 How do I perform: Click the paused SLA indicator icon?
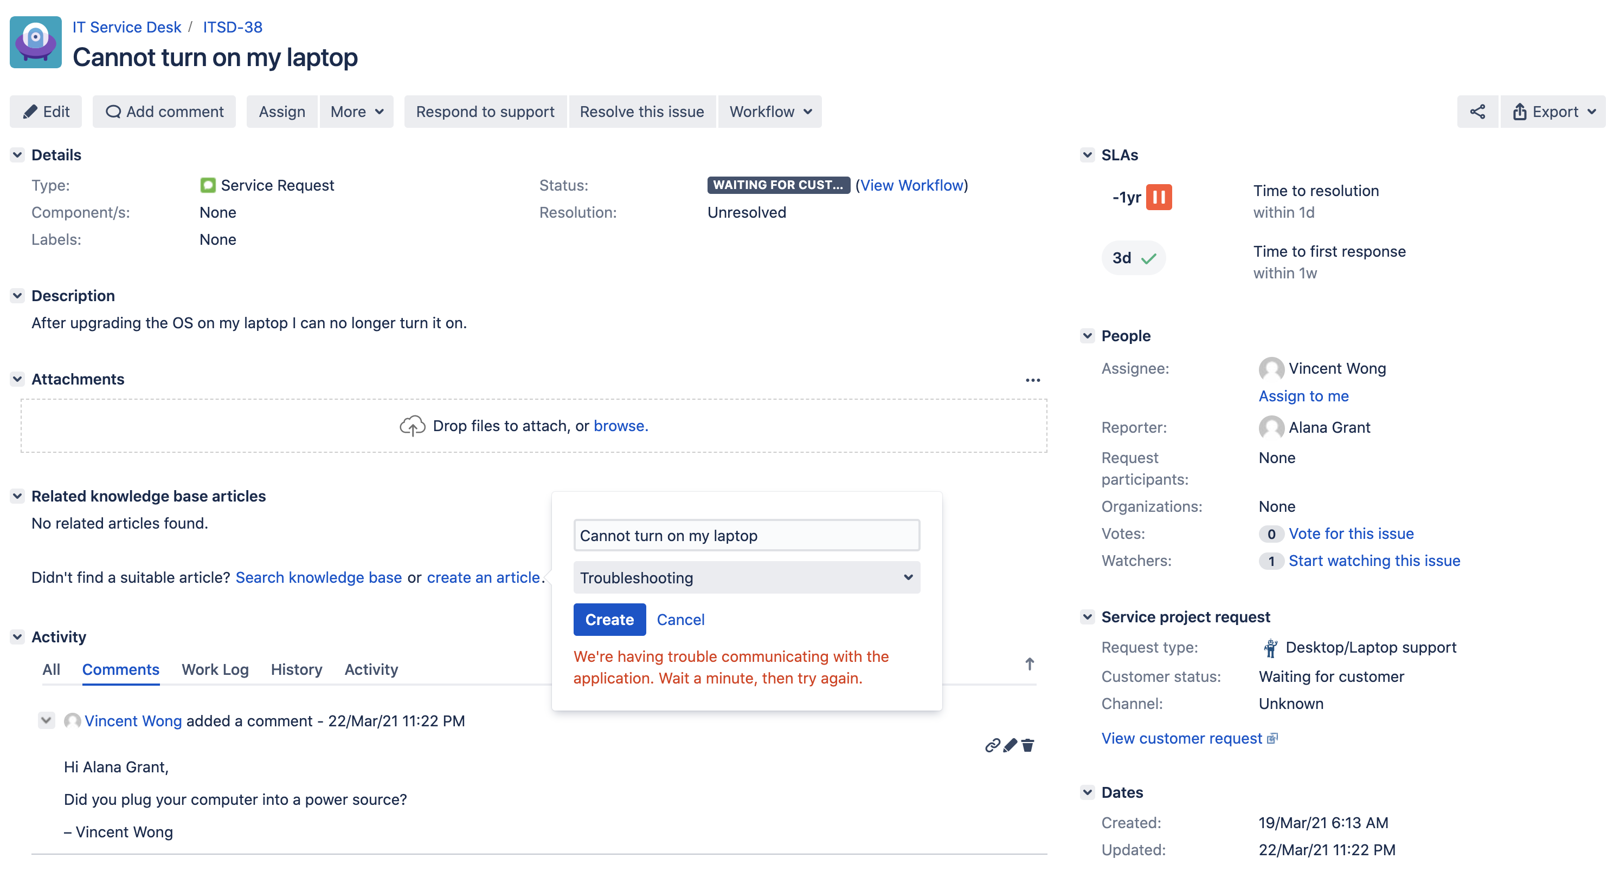click(x=1159, y=197)
